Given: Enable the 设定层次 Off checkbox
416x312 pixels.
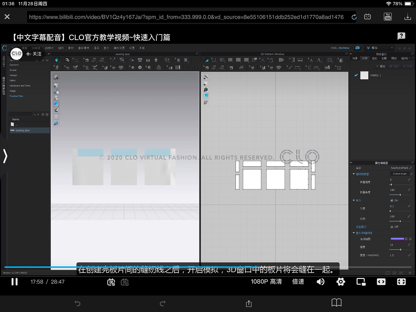Looking at the screenshot, I should (392, 227).
